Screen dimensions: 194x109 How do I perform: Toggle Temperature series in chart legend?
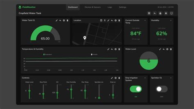point(48,54)
